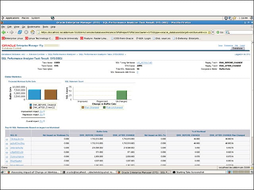Open the Enterprise Linux bookmark

[x=12, y=38]
